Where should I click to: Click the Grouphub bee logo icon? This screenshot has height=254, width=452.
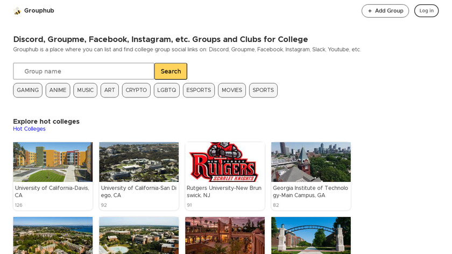click(17, 11)
